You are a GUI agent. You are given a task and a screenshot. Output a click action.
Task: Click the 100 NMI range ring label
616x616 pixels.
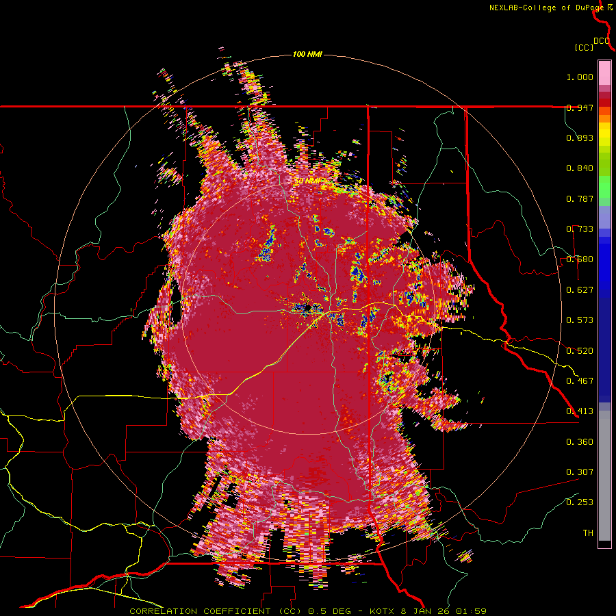point(307,54)
